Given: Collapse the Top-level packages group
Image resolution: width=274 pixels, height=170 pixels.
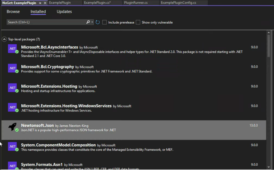Looking at the screenshot, I should coord(4,39).
